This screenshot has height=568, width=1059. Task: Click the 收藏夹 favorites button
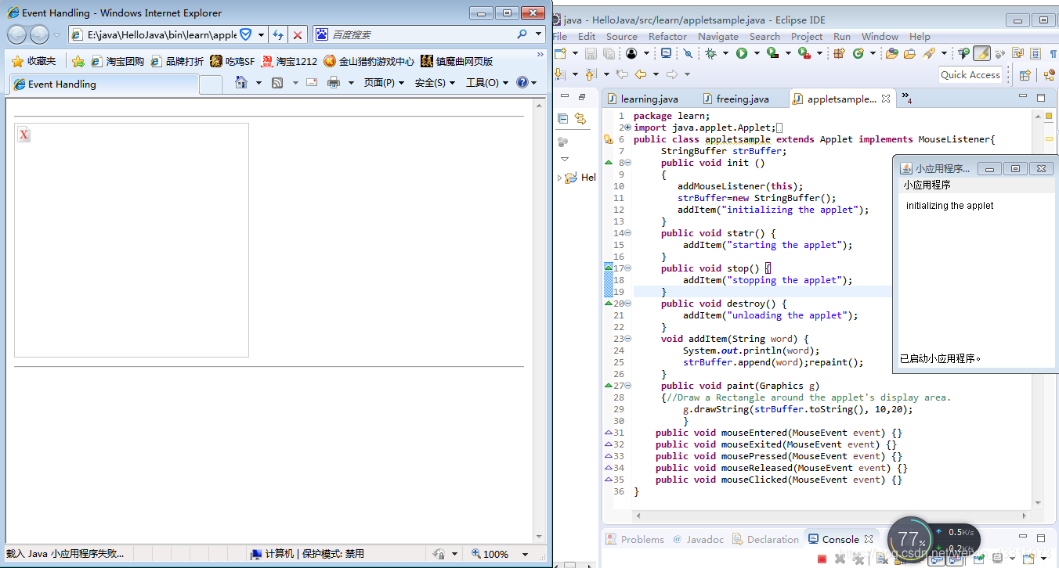pyautogui.click(x=34, y=61)
